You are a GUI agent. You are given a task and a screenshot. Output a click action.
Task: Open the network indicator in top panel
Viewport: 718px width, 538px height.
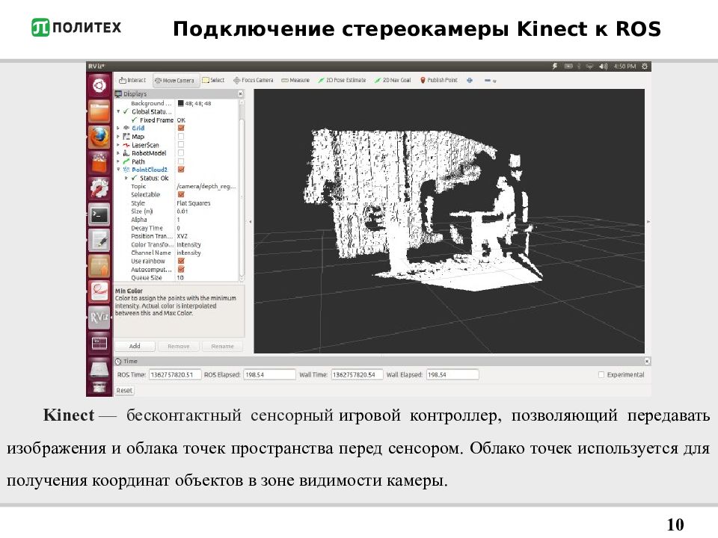point(589,67)
